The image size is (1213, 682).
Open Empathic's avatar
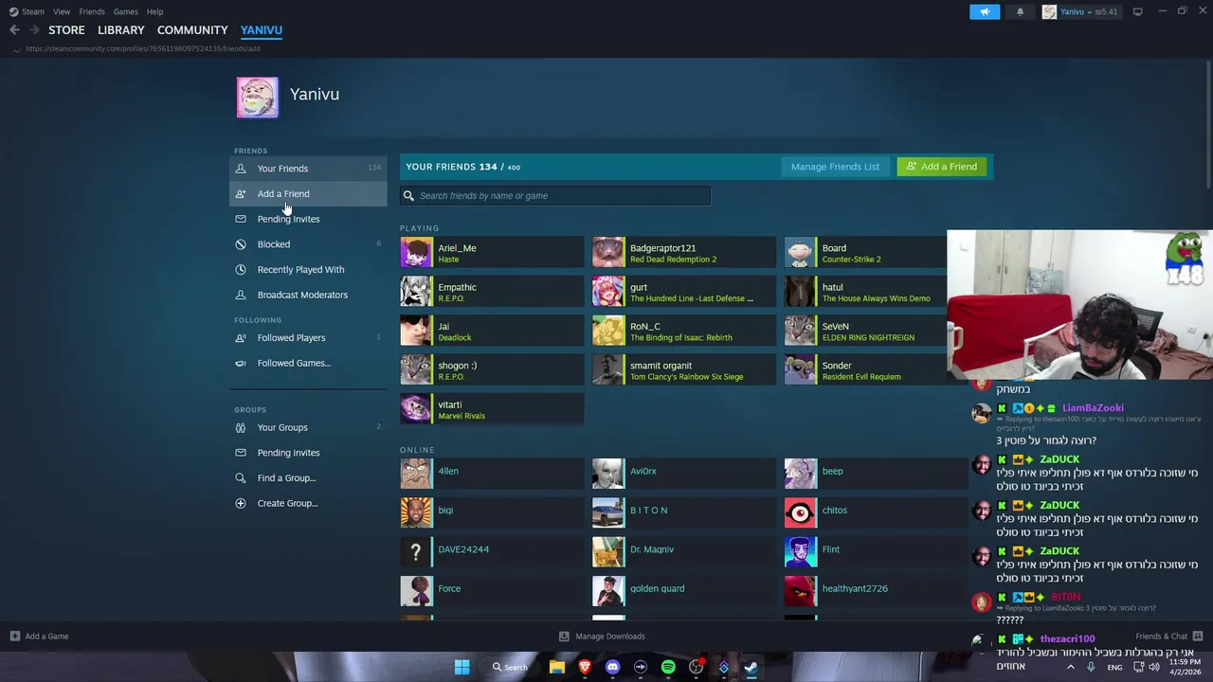416,292
